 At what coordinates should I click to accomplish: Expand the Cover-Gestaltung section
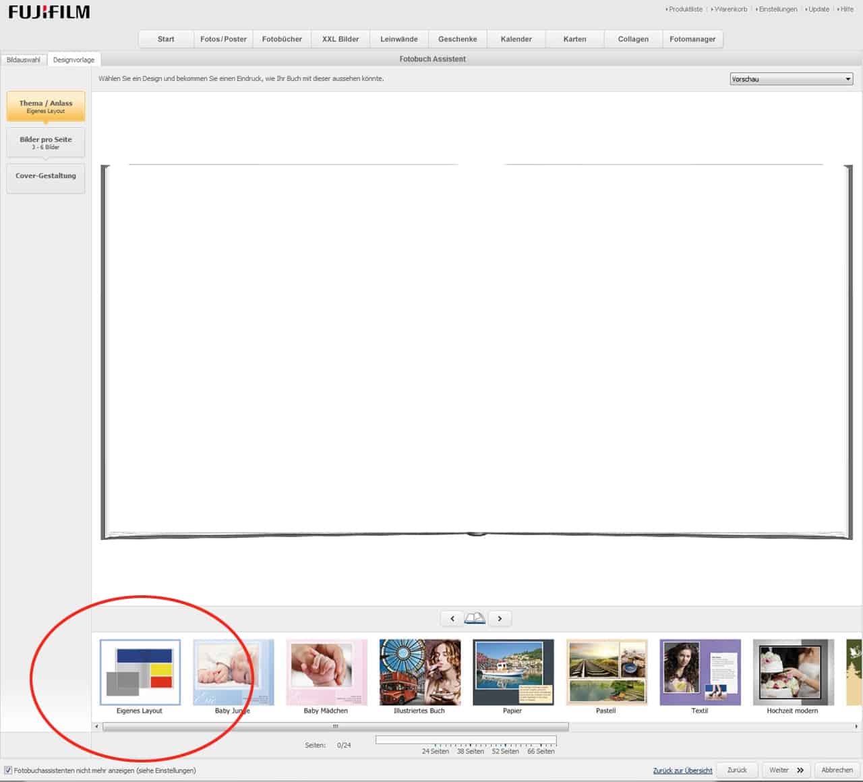(46, 177)
